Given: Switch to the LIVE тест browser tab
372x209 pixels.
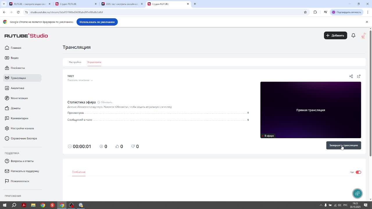Looking at the screenshot, I should [122, 4].
